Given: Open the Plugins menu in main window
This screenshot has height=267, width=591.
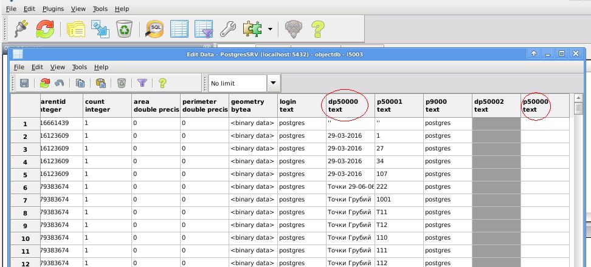Looking at the screenshot, I should tap(53, 9).
